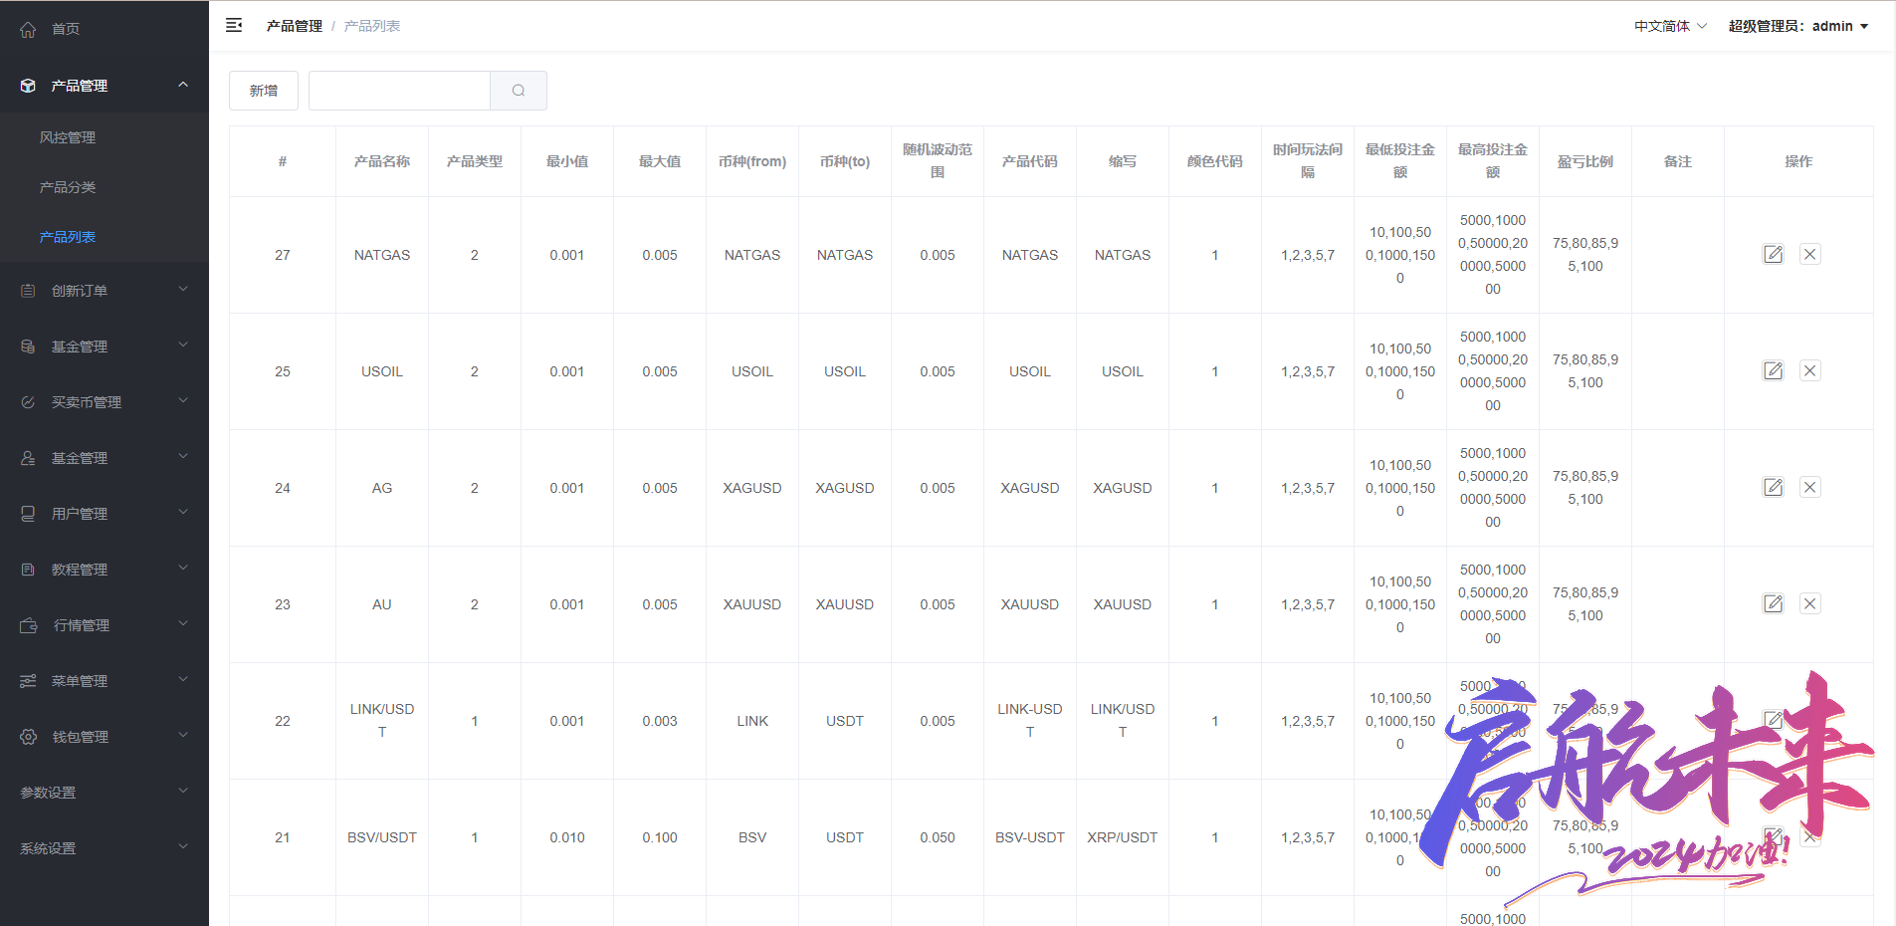
Task: Click row number 27 cell
Action: 283,255
